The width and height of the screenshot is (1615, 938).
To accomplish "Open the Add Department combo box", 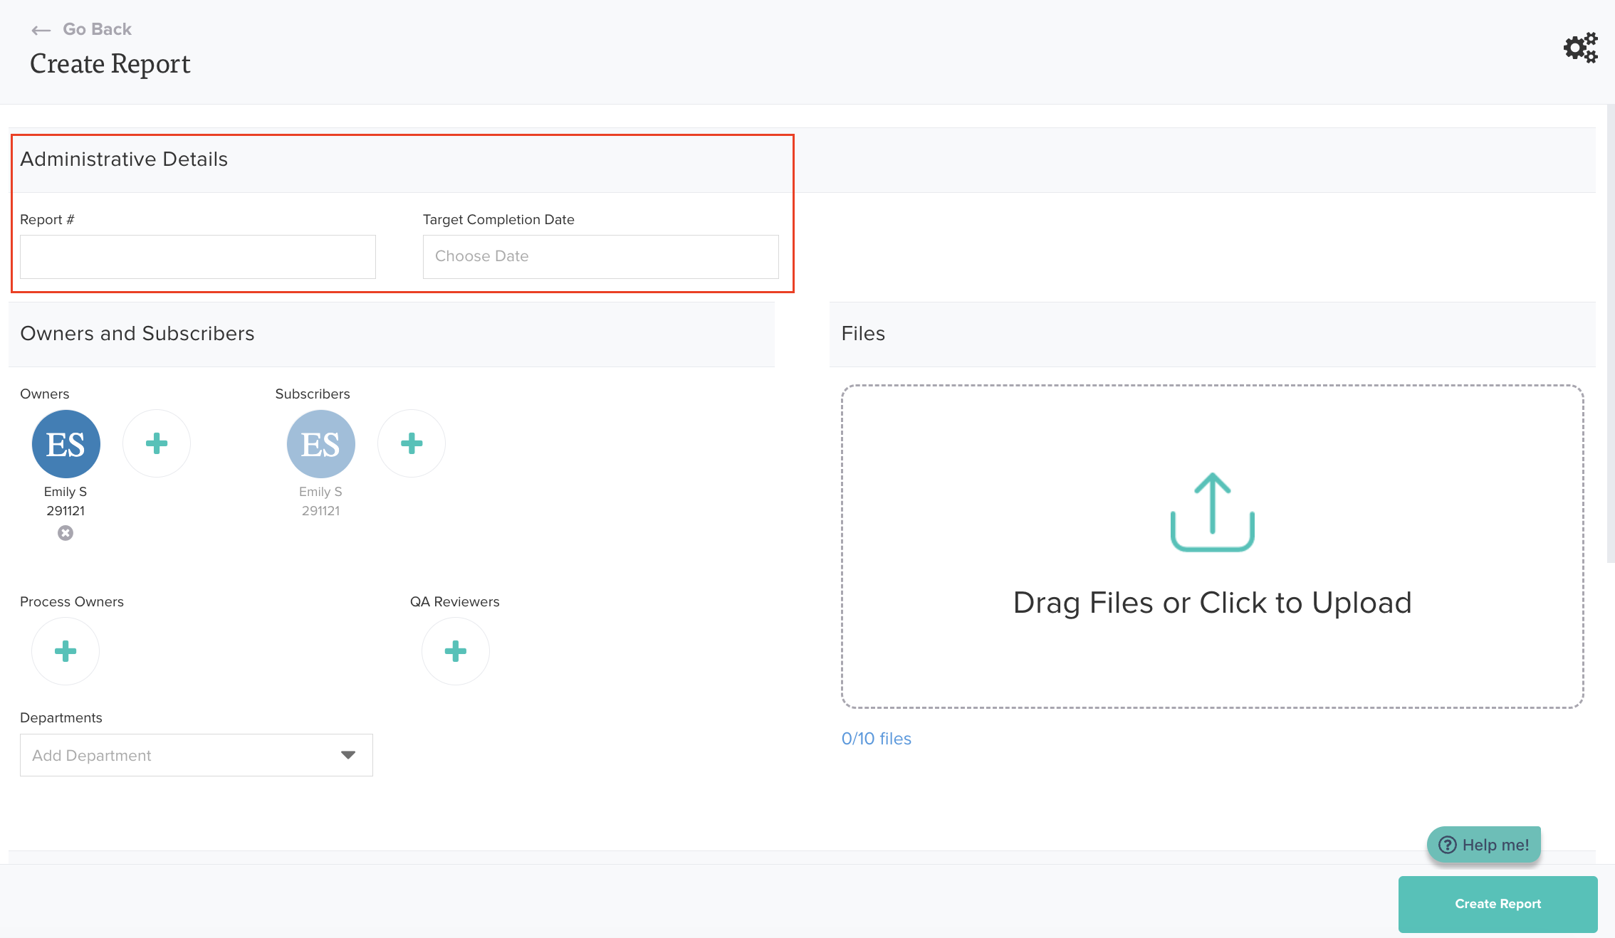I will click(178, 755).
